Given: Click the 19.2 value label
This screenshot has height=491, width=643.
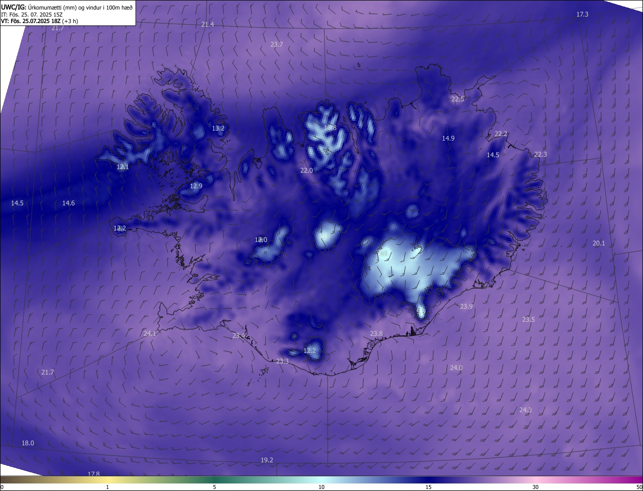Looking at the screenshot, I should 267,460.
